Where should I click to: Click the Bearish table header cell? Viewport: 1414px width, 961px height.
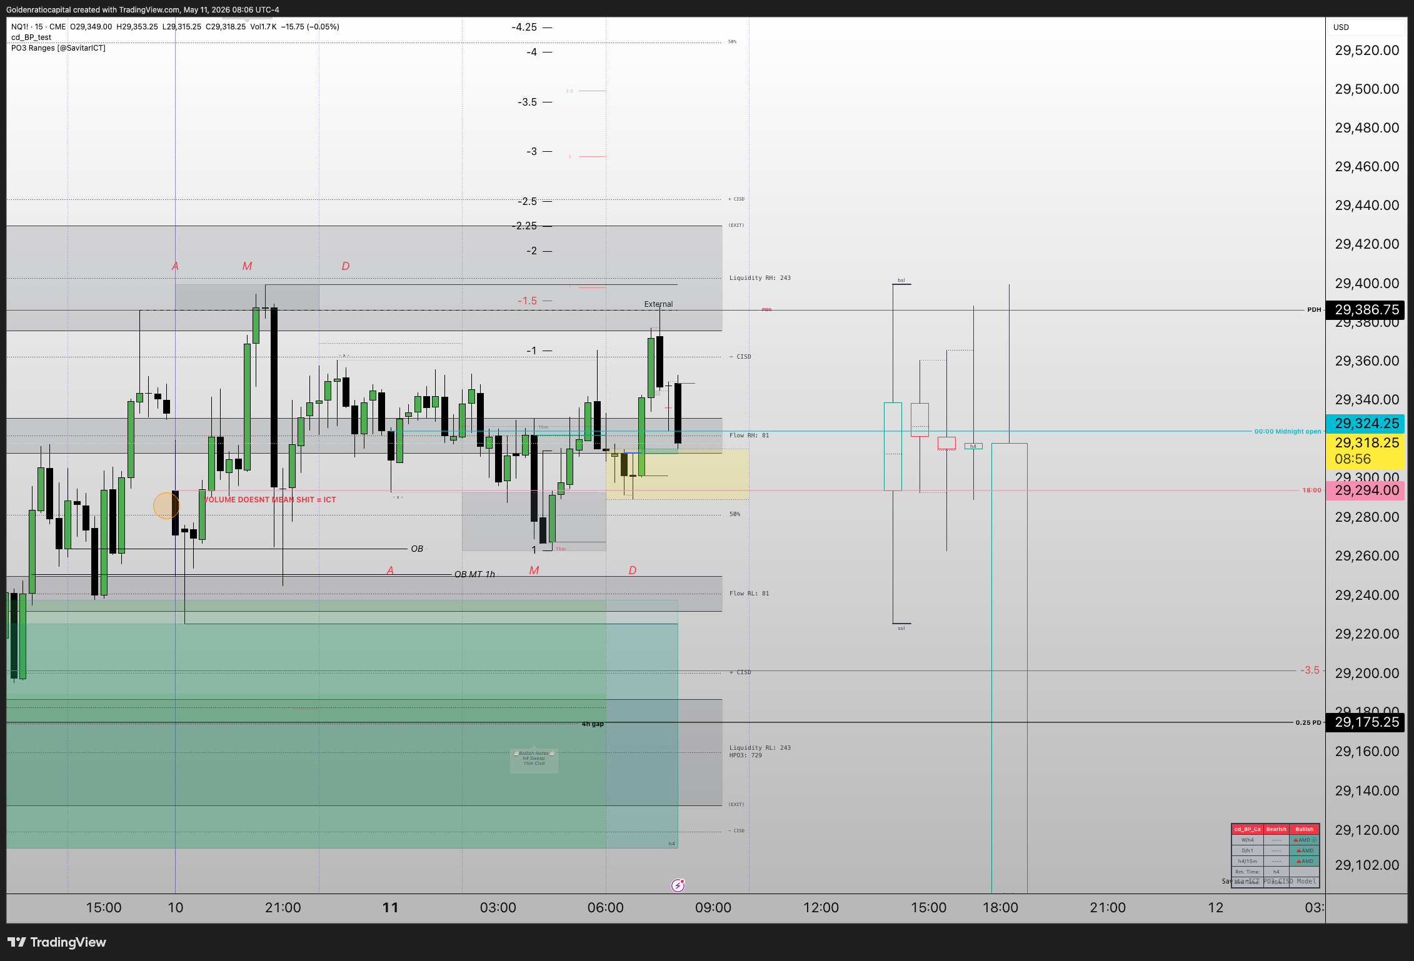click(x=1276, y=830)
